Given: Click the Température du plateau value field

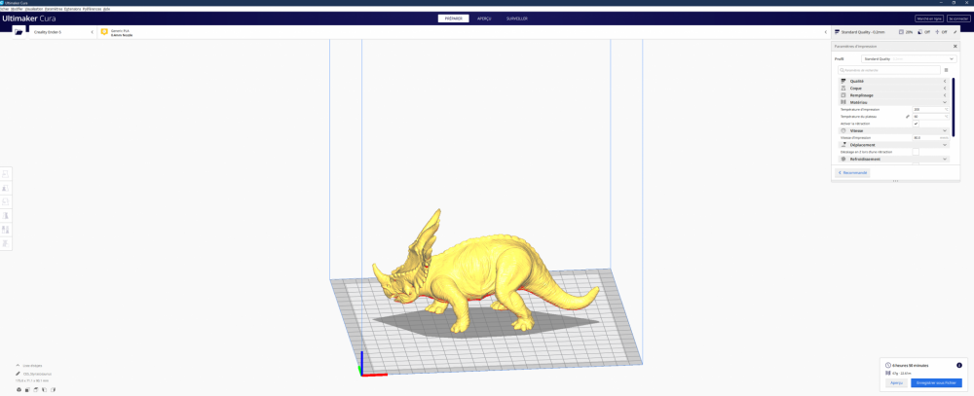Looking at the screenshot, I should [x=930, y=116].
